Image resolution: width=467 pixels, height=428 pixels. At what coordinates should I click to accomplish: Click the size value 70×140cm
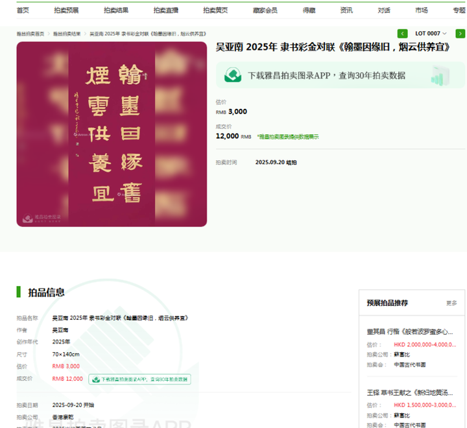[x=66, y=355]
